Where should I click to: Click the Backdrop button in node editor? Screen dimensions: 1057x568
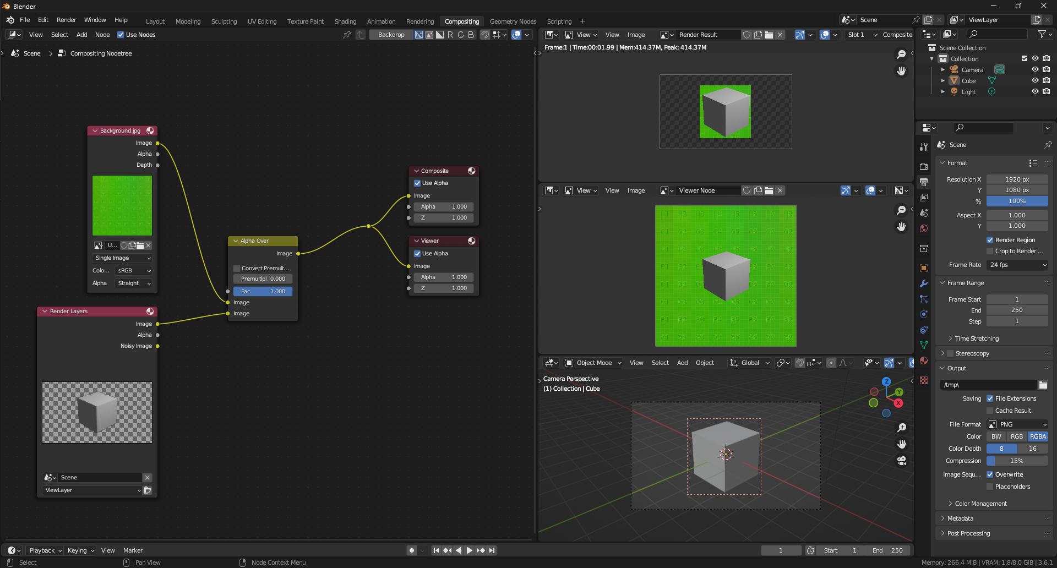[x=391, y=35]
